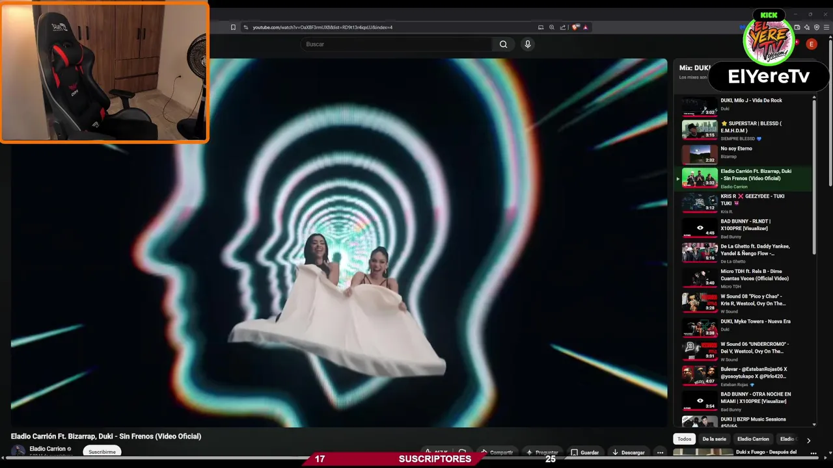Click the share page icon in address bar

click(x=563, y=27)
